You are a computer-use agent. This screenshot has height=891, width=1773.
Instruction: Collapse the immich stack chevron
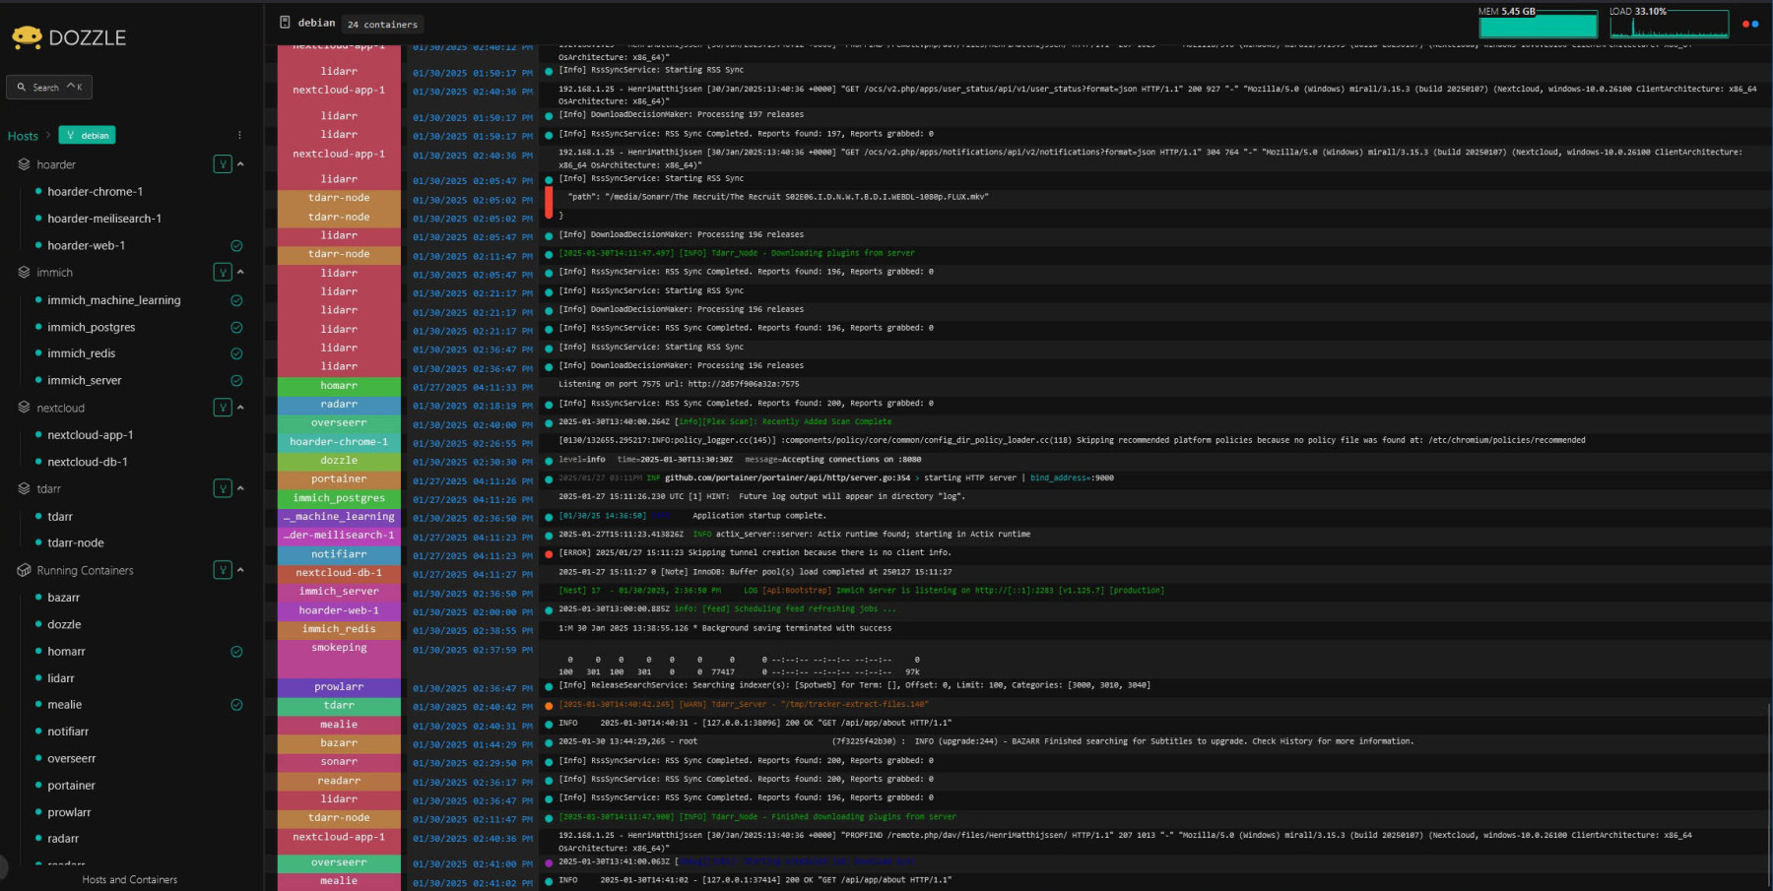pyautogui.click(x=240, y=272)
